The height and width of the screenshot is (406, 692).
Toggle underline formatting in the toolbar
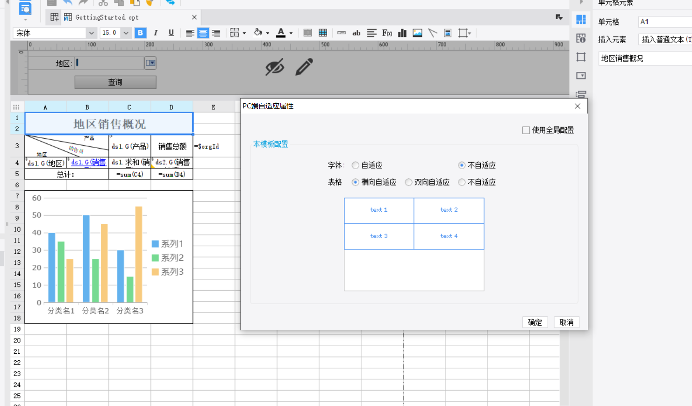[171, 33]
